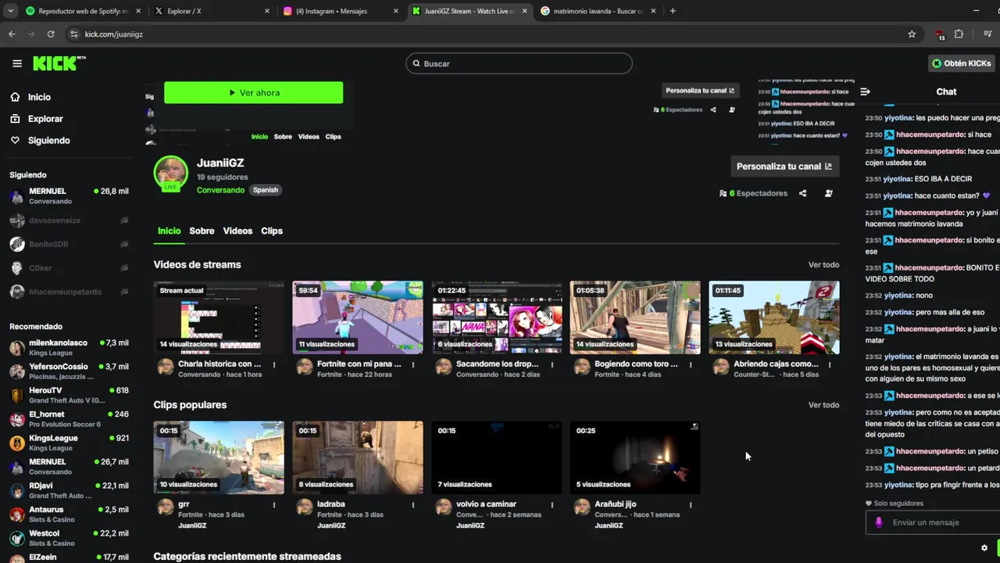Open options for the grr clip
This screenshot has width=1000, height=563.
(x=274, y=505)
